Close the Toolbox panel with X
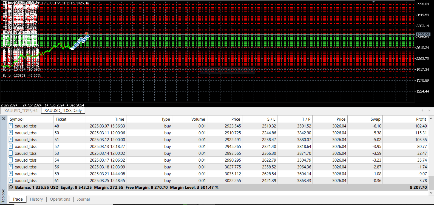The height and width of the screenshot is (205, 434). 4,119
